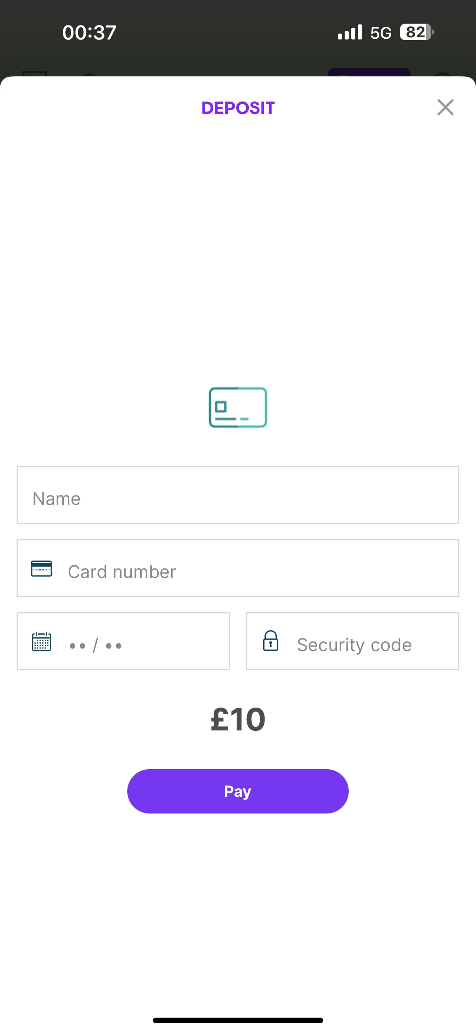This screenshot has height=1032, width=476.
Task: Tap the clock showing 00:37
Action: pyautogui.click(x=89, y=32)
